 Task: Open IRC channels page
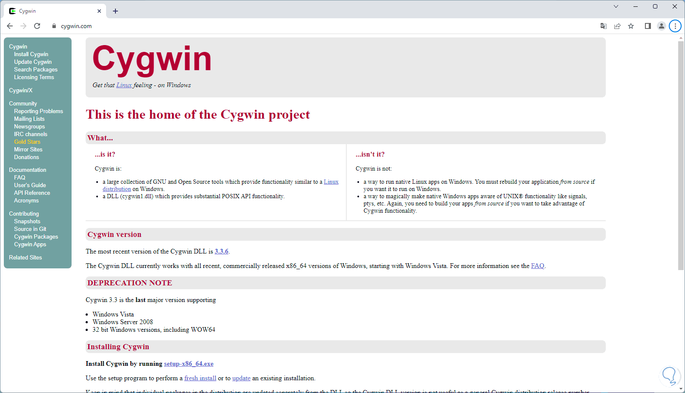point(31,134)
